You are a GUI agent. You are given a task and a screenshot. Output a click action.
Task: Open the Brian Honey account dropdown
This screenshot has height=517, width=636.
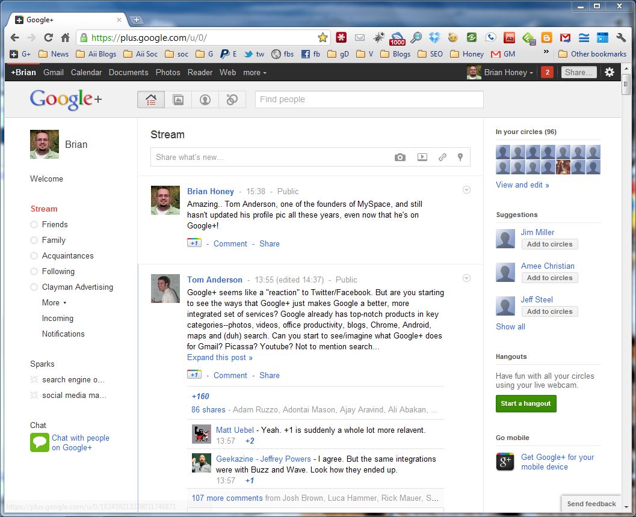click(508, 73)
